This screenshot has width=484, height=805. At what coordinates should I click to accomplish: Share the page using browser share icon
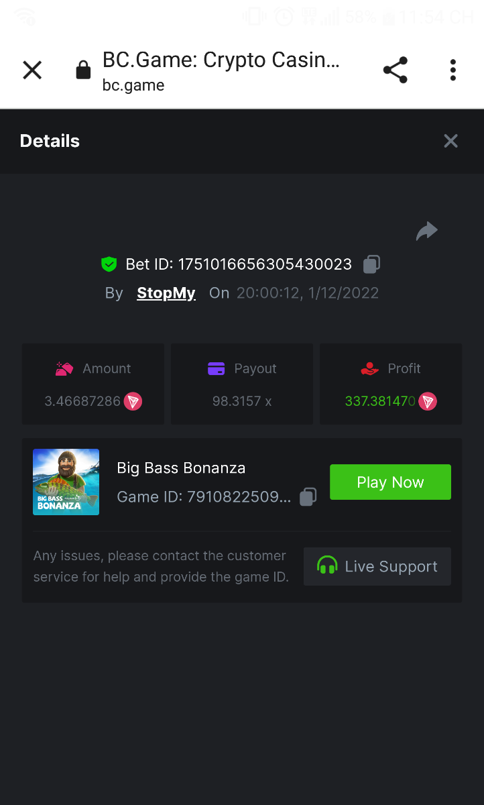396,70
